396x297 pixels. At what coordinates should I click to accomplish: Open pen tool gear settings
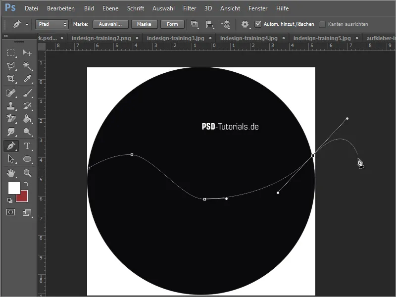pos(245,24)
